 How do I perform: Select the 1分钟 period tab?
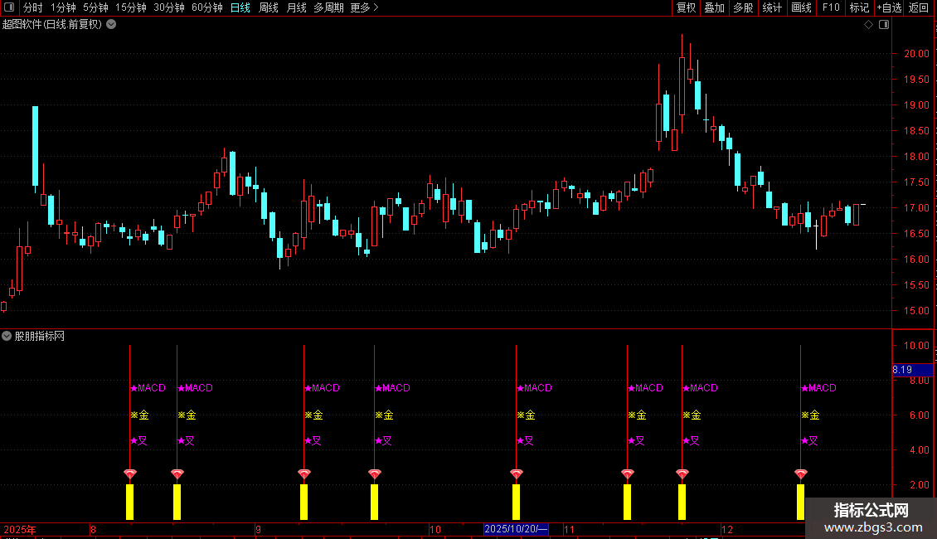(x=63, y=7)
